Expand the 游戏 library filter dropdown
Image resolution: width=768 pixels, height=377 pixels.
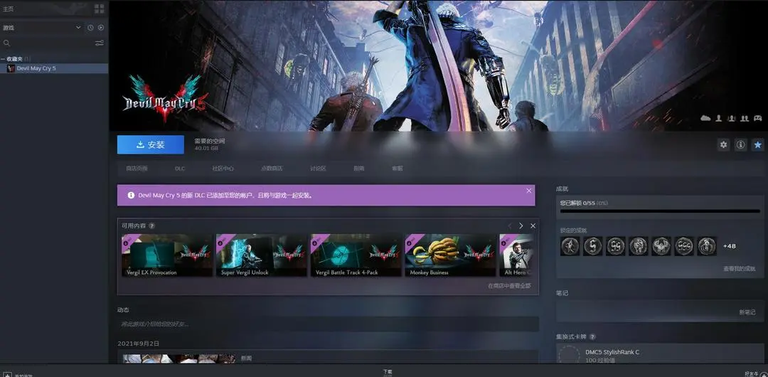(42, 28)
